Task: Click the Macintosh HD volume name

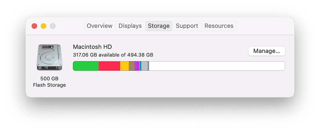Action: click(92, 47)
